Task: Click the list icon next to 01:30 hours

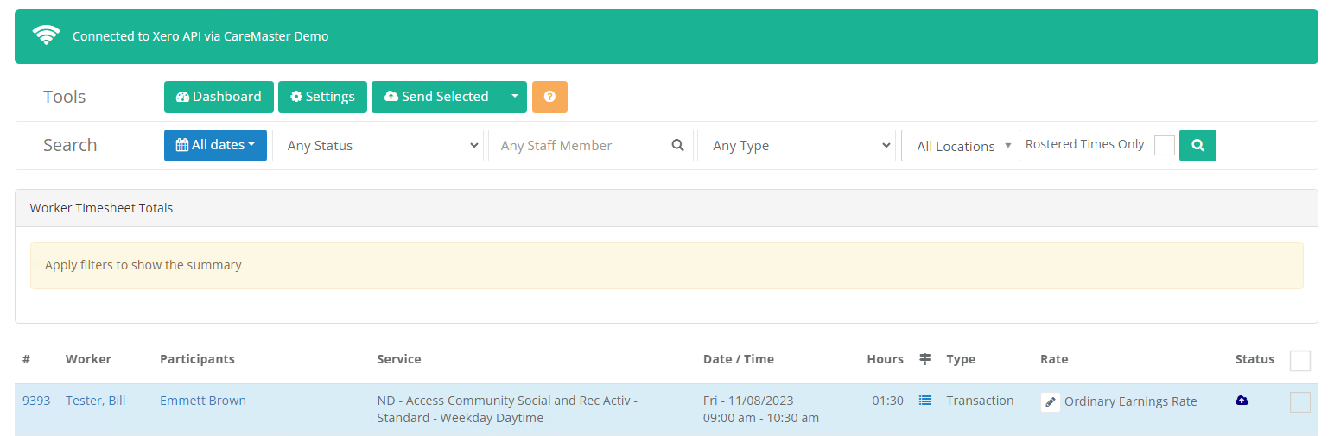Action: 925,401
